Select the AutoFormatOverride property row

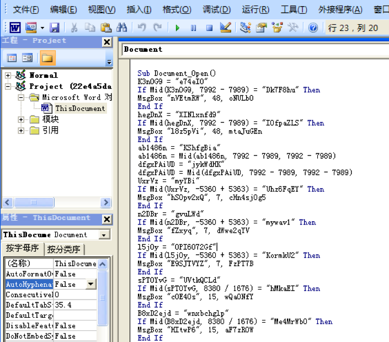[51, 274]
